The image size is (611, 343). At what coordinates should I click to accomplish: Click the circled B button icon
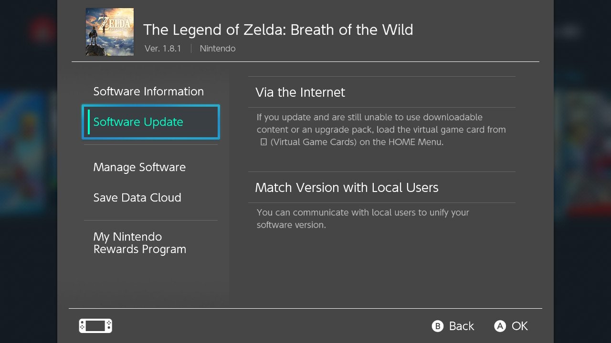point(438,326)
